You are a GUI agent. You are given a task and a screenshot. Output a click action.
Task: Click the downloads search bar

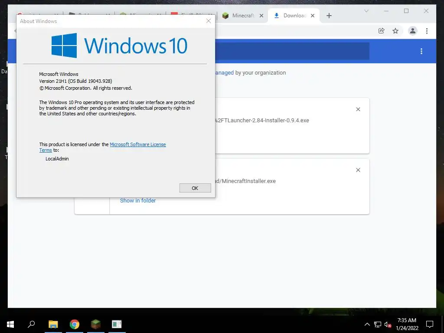tap(292, 51)
